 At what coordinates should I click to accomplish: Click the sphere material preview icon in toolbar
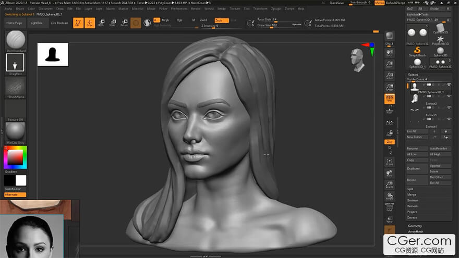(x=147, y=23)
